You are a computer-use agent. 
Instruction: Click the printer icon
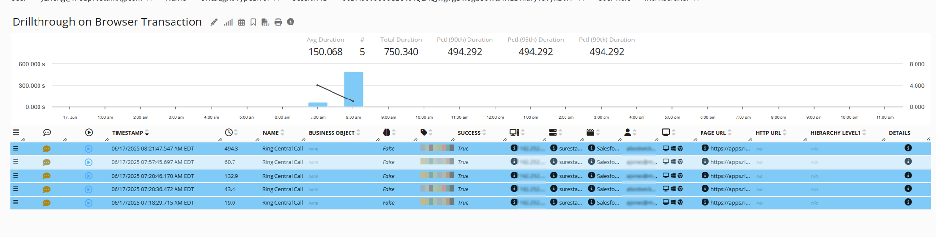tap(278, 22)
